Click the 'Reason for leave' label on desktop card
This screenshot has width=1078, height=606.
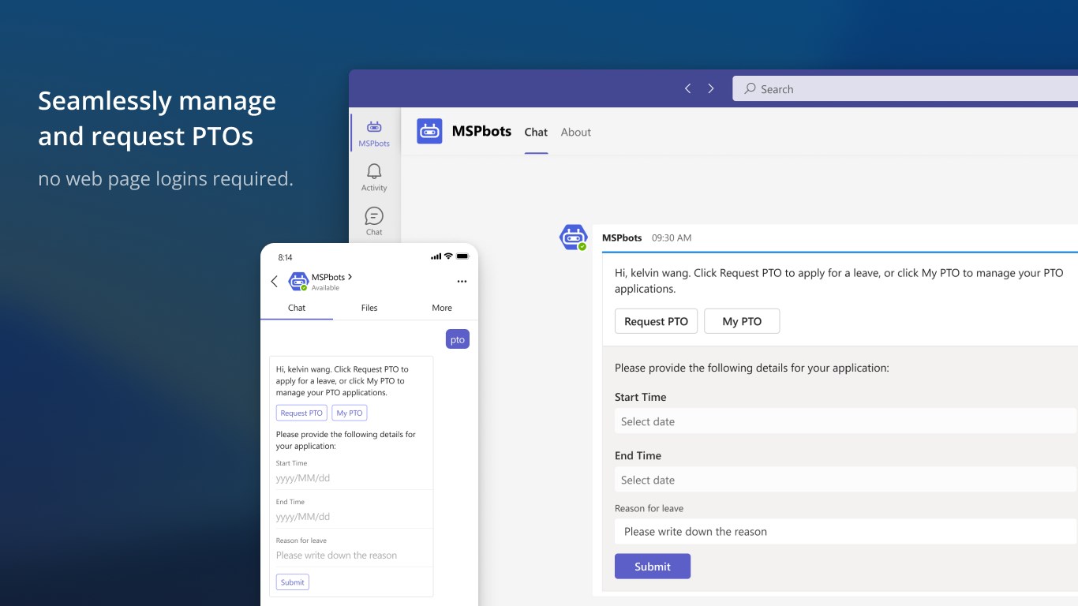(649, 508)
